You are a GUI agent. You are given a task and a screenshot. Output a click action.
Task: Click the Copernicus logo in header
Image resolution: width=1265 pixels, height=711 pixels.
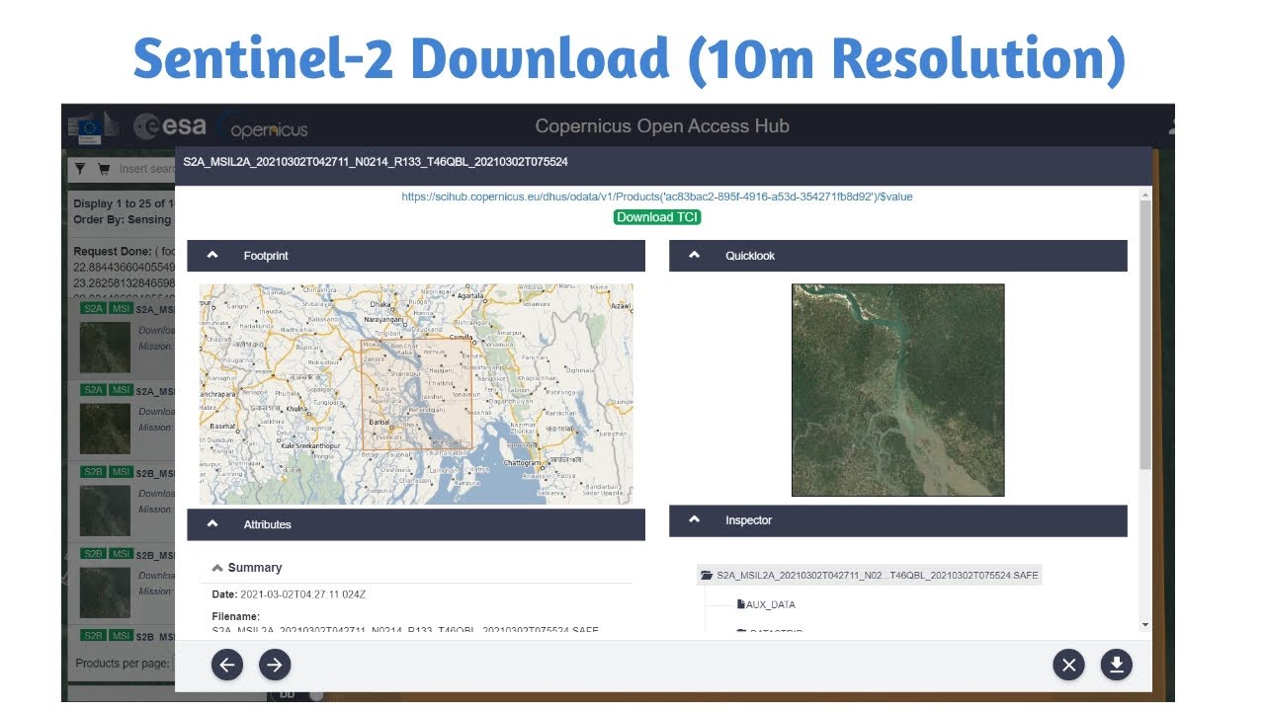(x=264, y=126)
